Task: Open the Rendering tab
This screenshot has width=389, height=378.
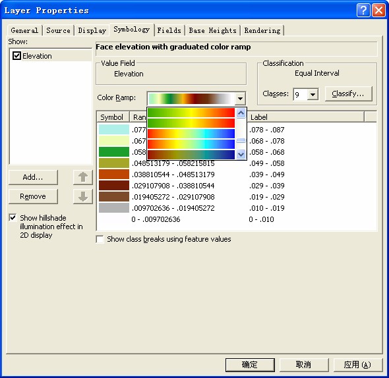Action: click(262, 30)
